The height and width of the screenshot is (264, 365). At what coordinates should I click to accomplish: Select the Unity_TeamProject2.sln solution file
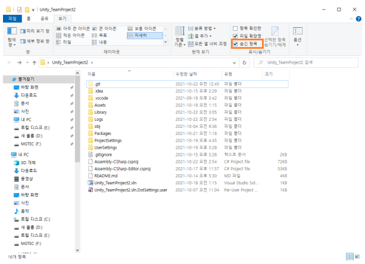tap(188, 183)
